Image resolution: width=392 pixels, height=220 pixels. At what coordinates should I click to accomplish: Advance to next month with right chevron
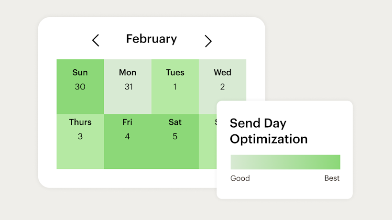tap(208, 41)
